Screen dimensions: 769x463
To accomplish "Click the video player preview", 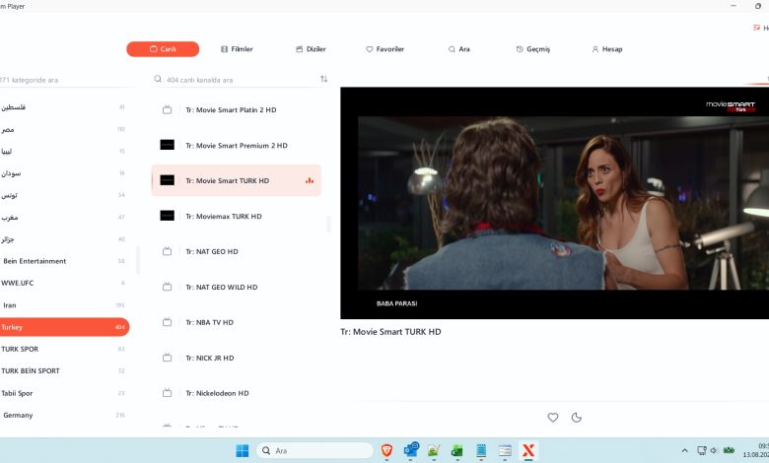I will [x=555, y=203].
